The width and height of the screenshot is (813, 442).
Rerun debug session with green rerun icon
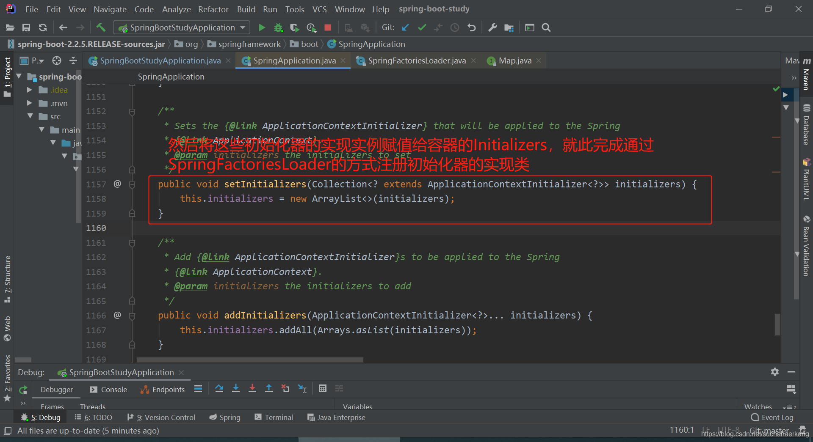pyautogui.click(x=23, y=390)
